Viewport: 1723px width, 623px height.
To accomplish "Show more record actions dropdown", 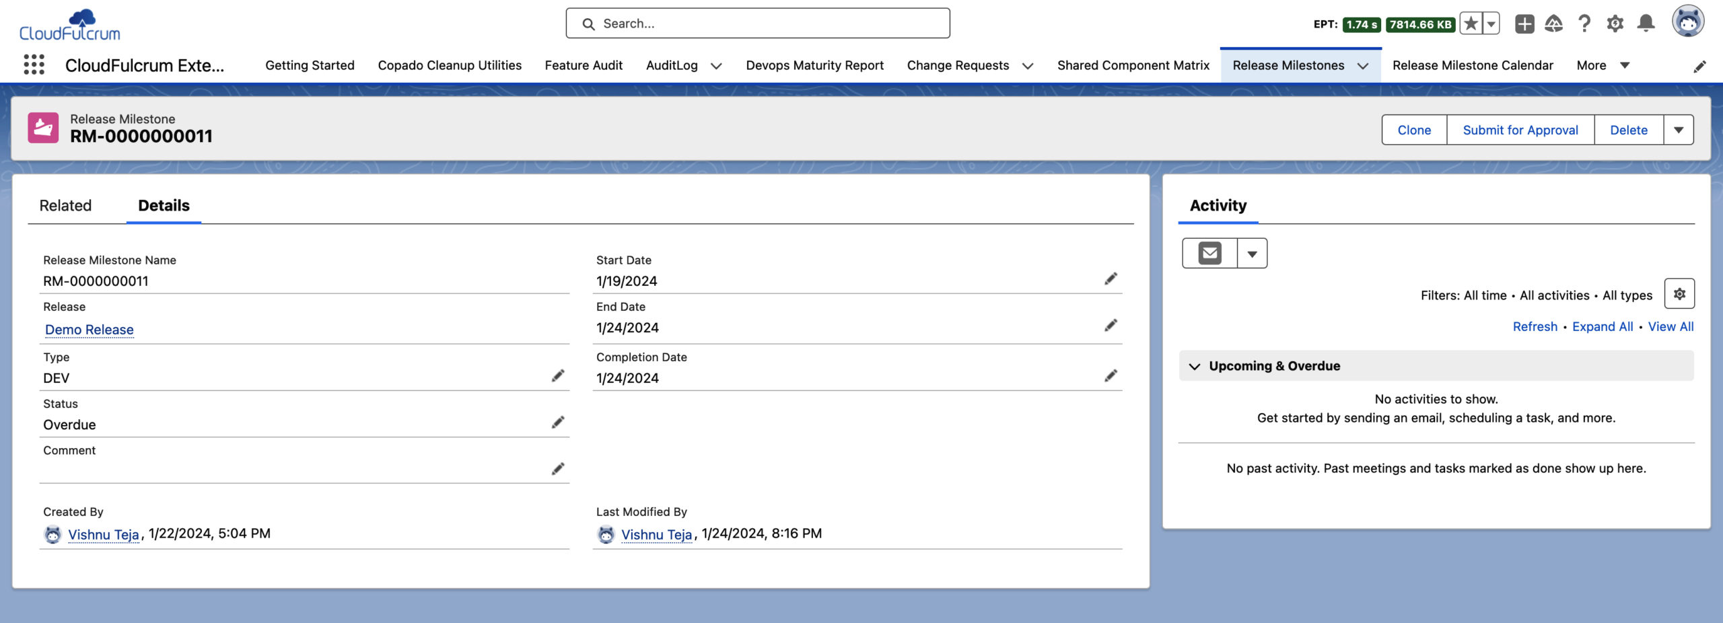I will (x=1679, y=130).
